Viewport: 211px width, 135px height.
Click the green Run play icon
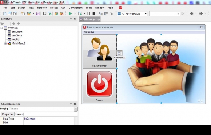(70, 13)
